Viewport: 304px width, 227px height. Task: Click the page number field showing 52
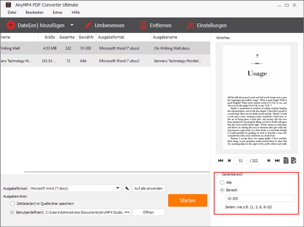241,161
